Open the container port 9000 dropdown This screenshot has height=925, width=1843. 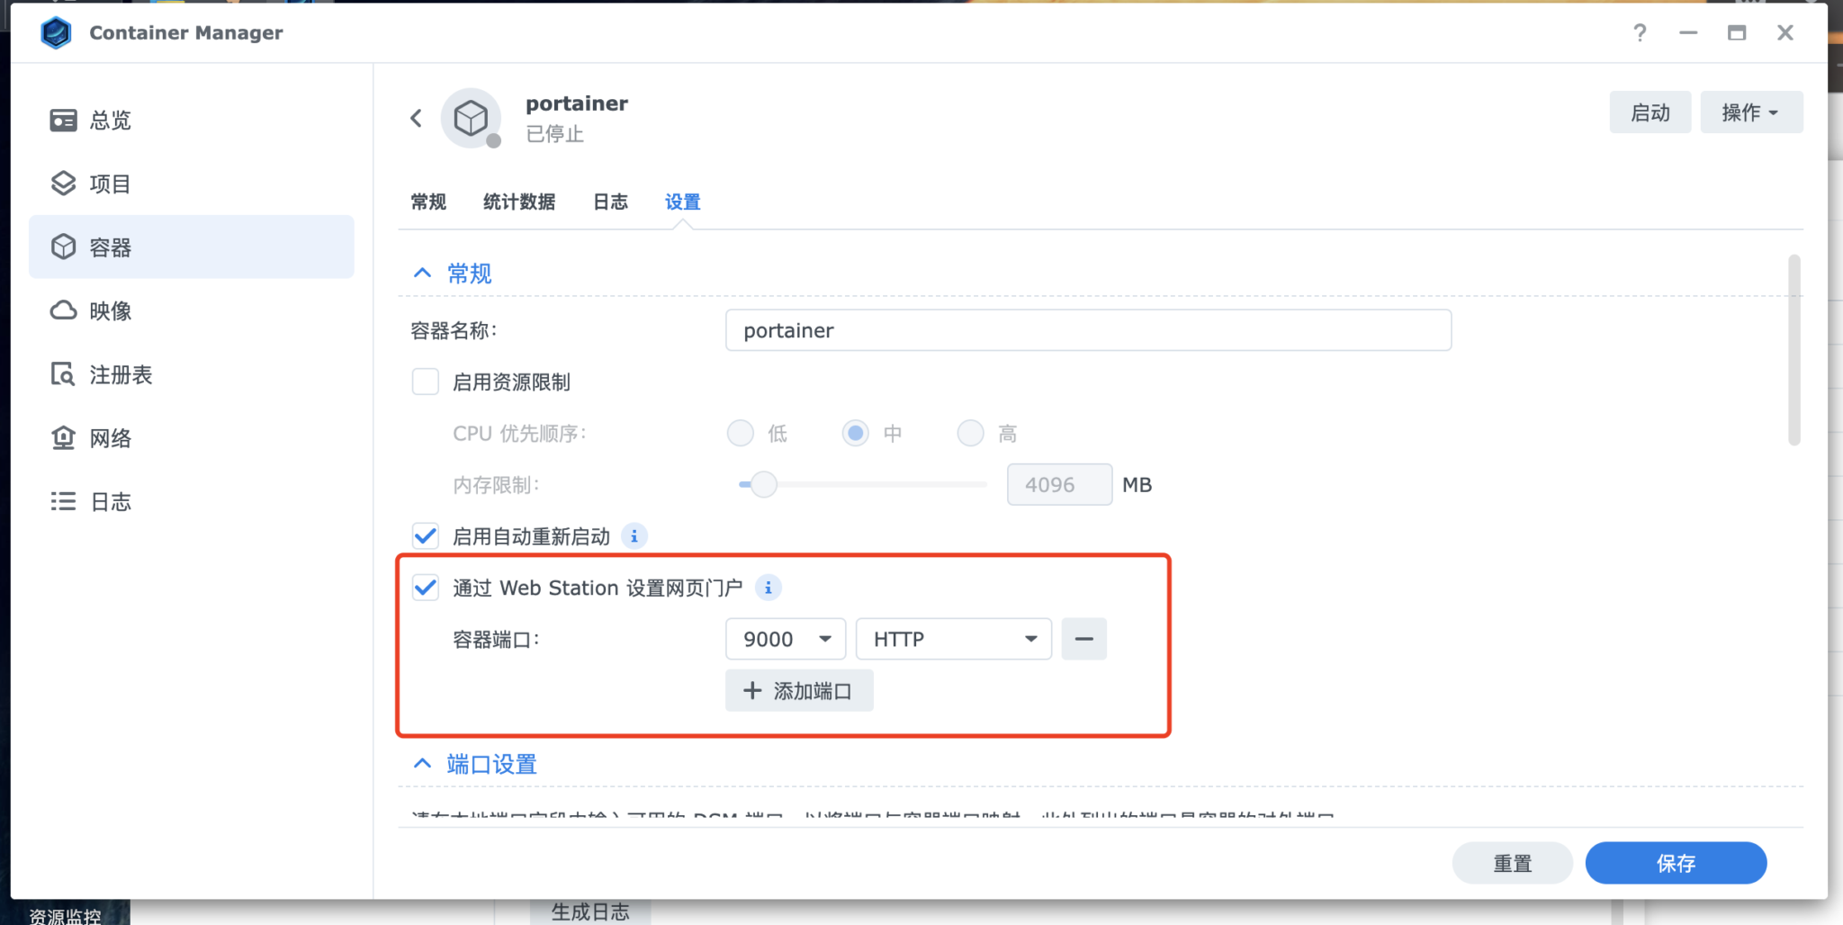pyautogui.click(x=785, y=638)
